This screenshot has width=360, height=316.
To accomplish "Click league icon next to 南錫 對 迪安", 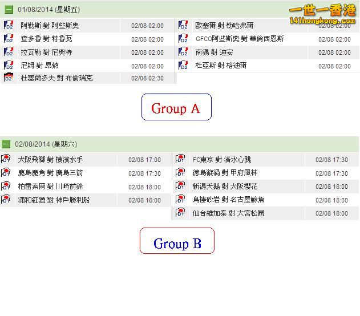I will 183,52.
